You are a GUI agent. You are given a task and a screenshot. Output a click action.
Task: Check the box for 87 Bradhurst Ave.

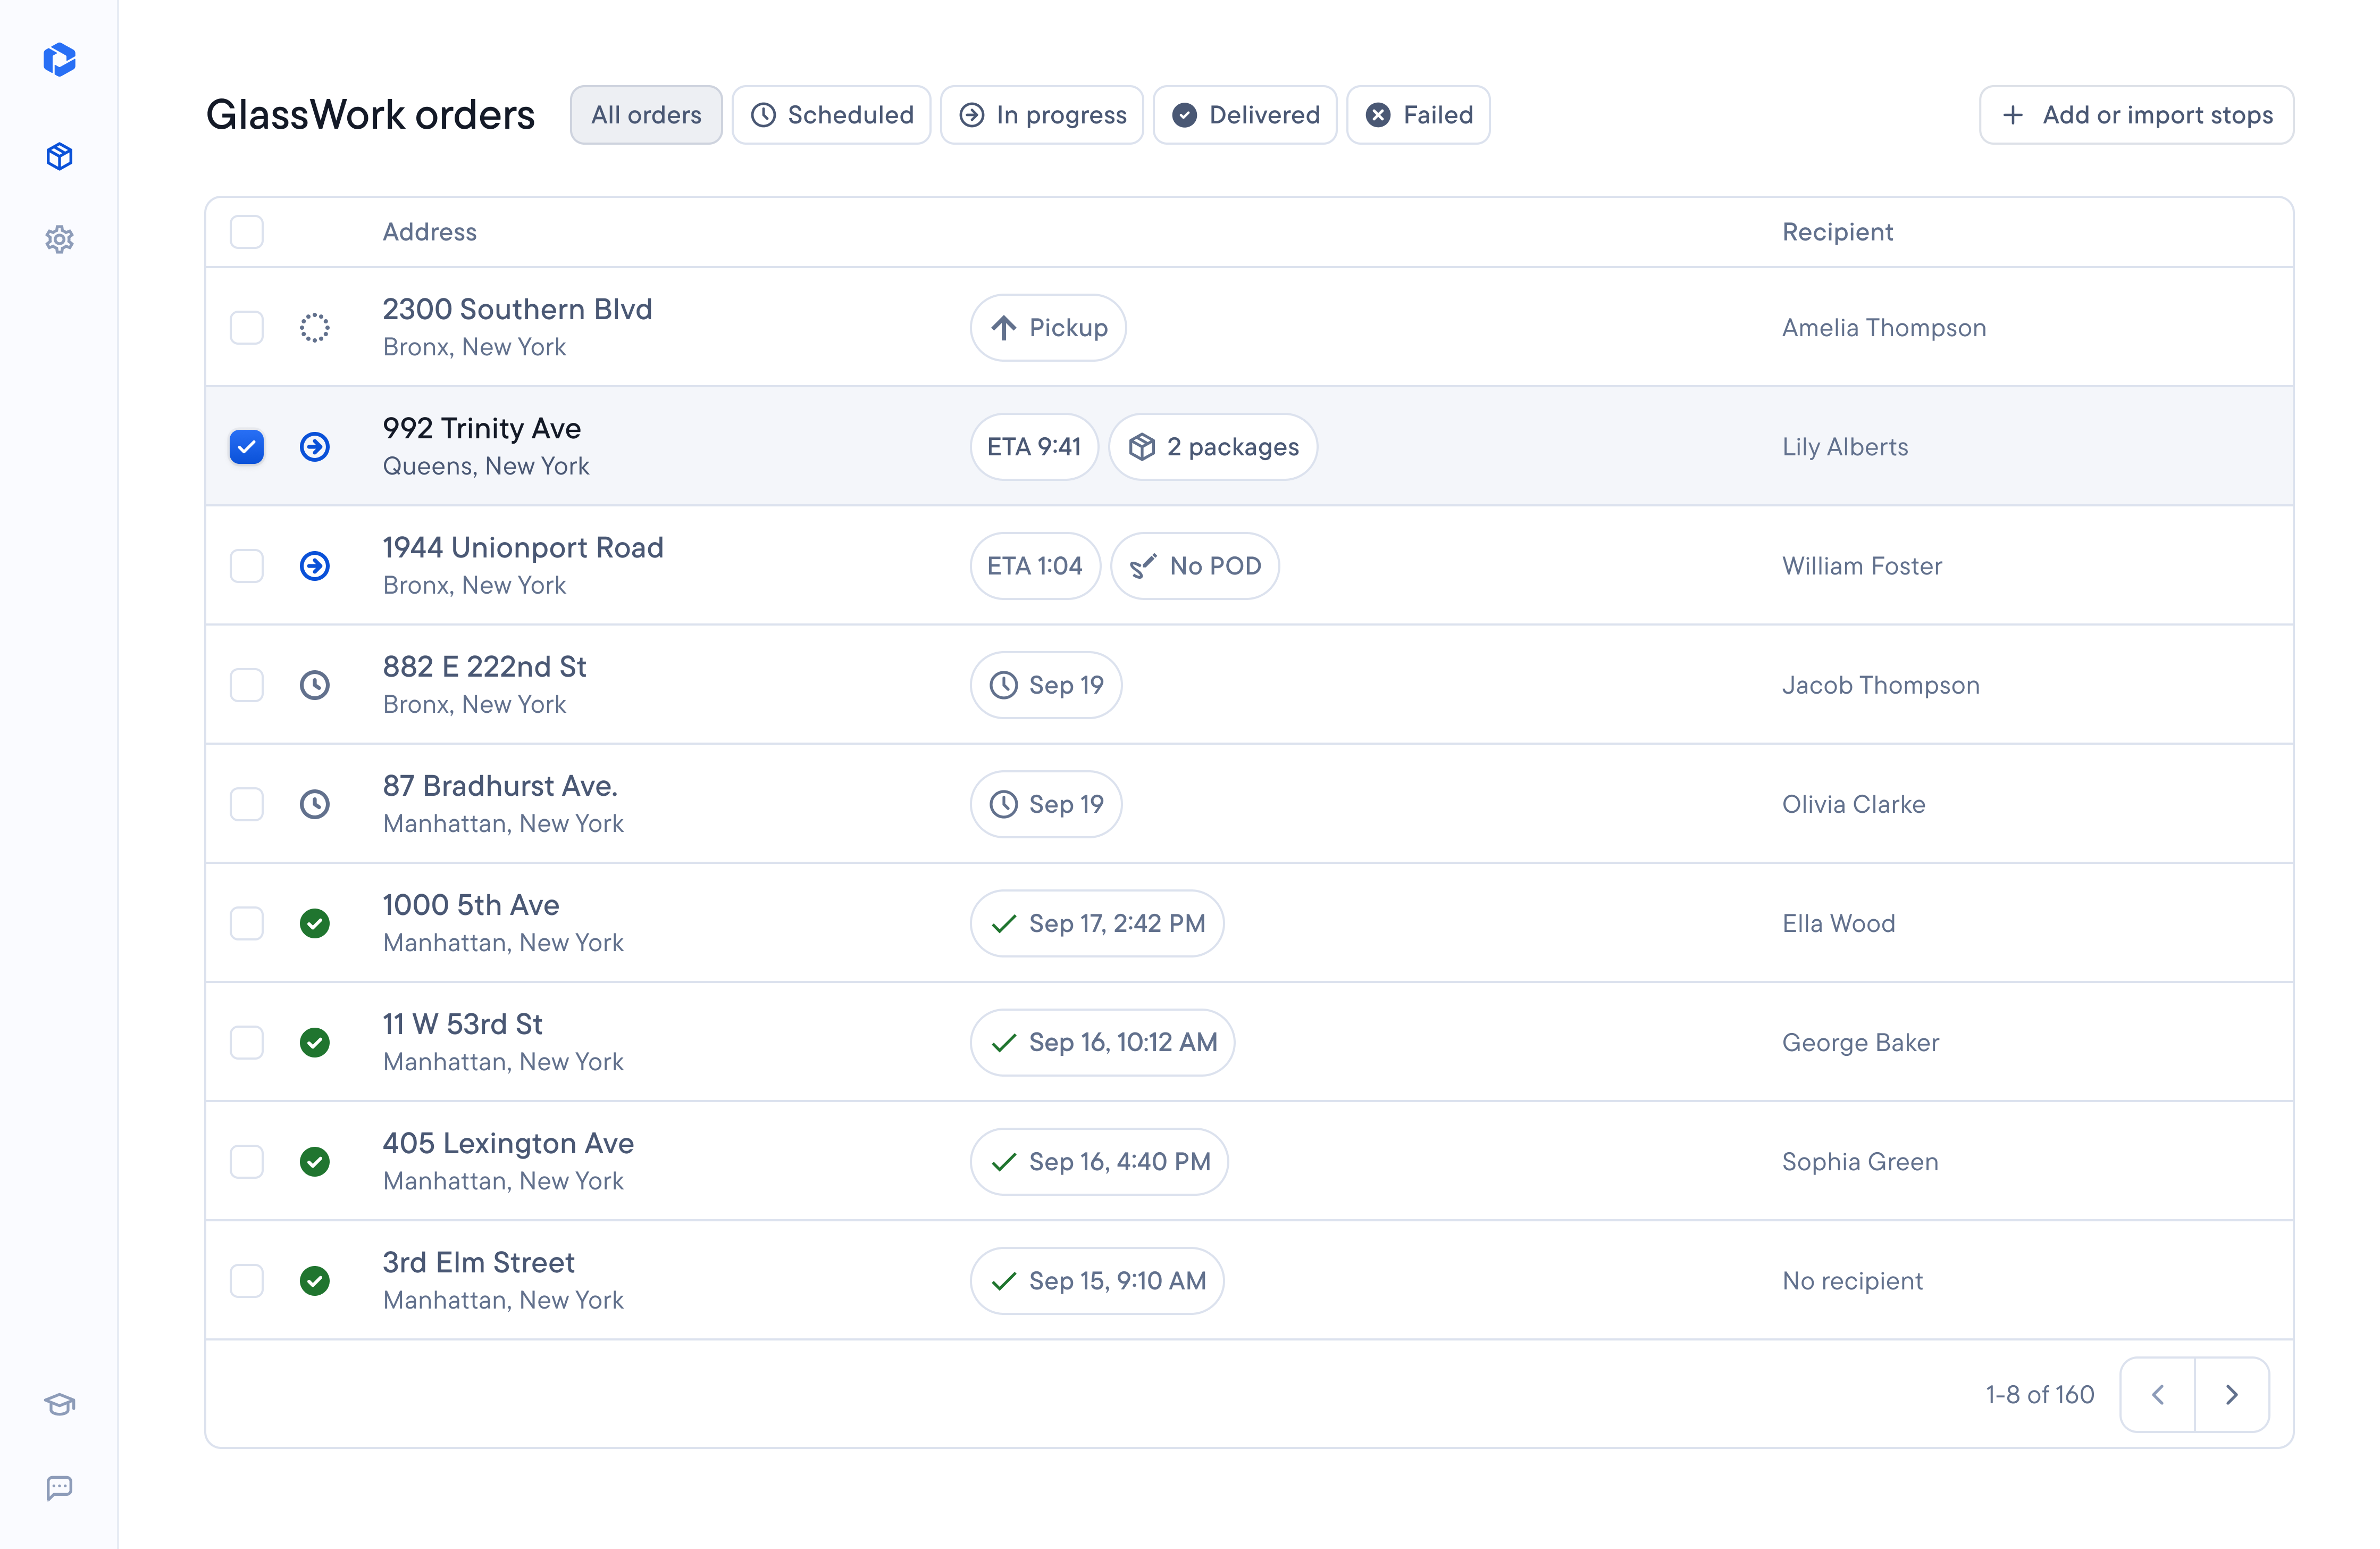[246, 804]
